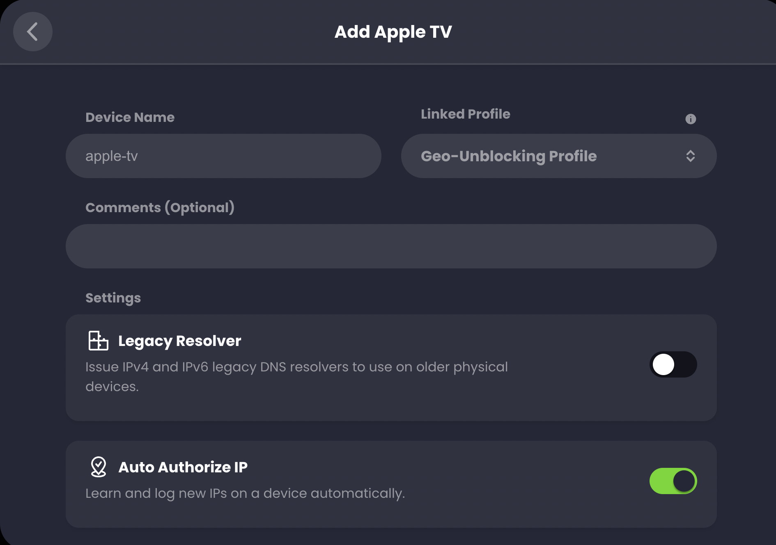
Task: Click the Auto Authorize IP title
Action: pos(183,467)
